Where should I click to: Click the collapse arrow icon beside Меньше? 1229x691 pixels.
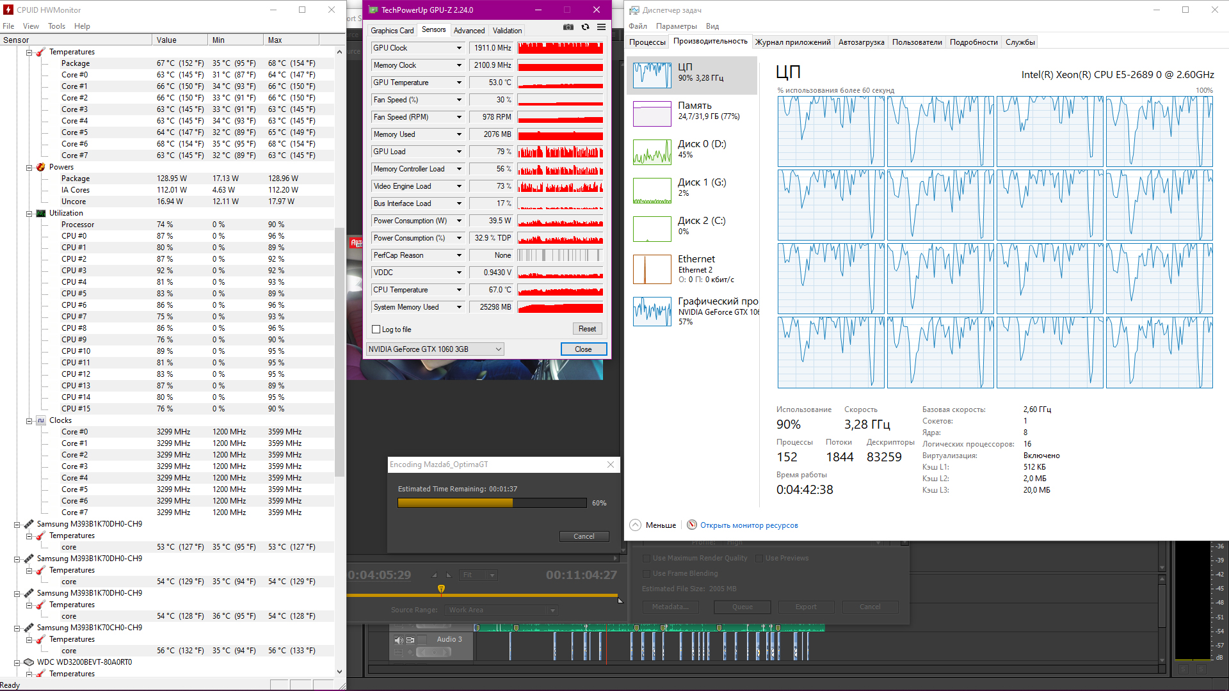tap(635, 525)
